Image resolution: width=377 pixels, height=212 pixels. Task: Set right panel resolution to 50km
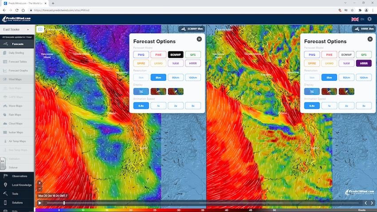coord(346,78)
